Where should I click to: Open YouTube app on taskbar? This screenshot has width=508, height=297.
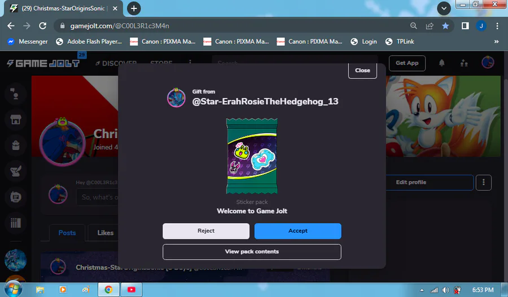tap(131, 290)
